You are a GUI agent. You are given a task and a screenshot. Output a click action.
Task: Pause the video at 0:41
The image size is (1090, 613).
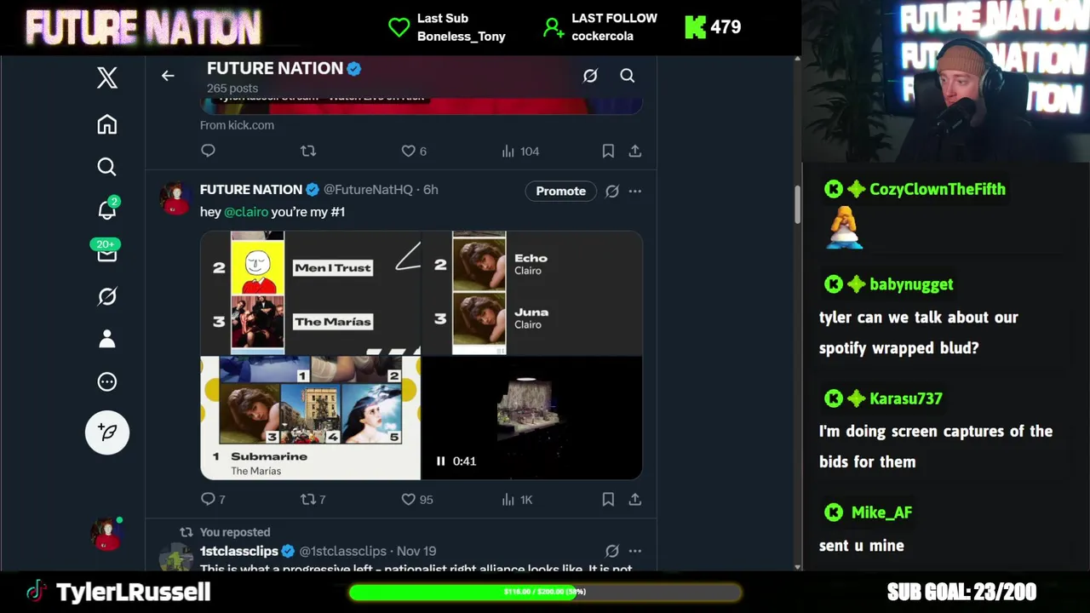click(x=440, y=461)
